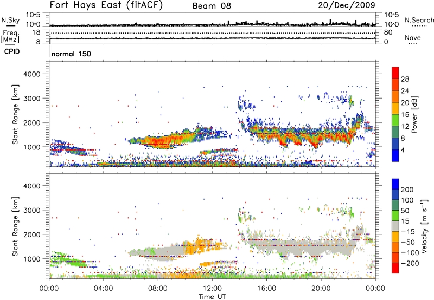Select the "Time UT" axis title
434x300 pixels.
212,297
